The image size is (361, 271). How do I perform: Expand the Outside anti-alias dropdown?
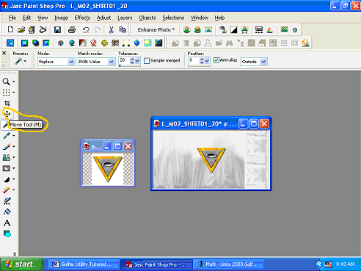(254, 62)
